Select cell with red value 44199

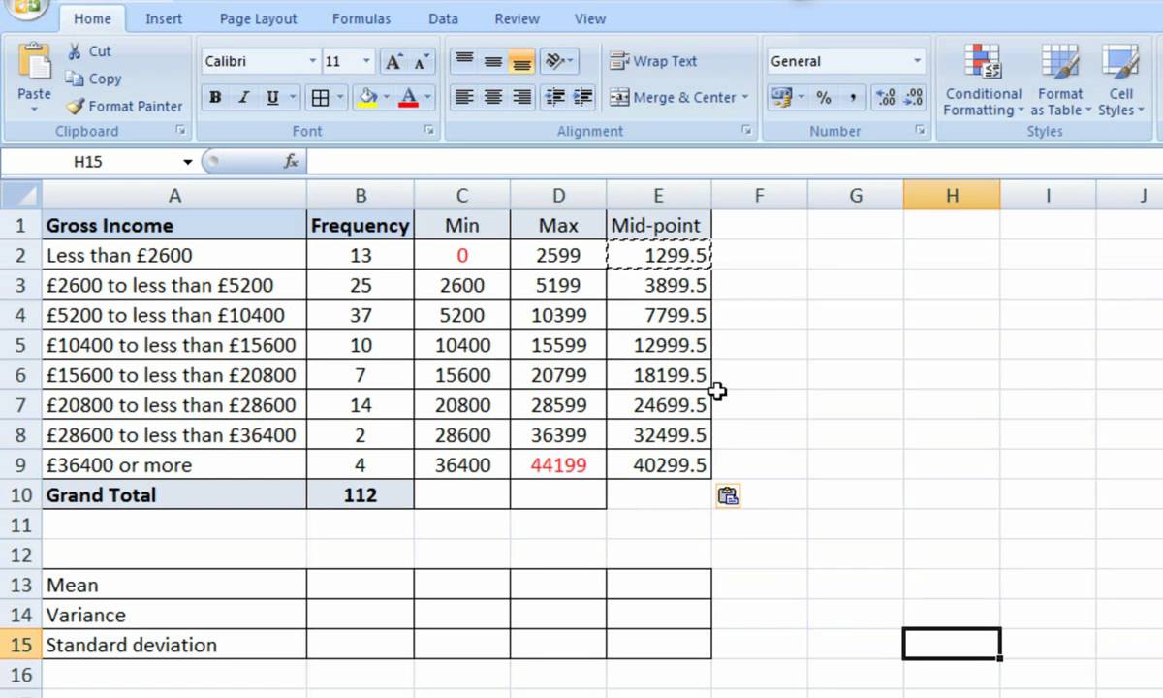click(x=558, y=464)
